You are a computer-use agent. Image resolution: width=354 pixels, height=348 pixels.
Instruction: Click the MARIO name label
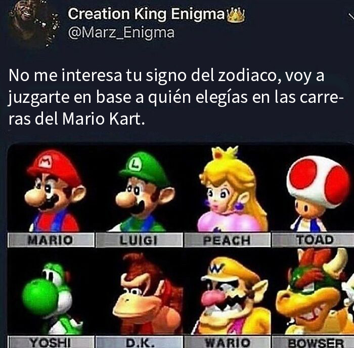click(x=51, y=240)
